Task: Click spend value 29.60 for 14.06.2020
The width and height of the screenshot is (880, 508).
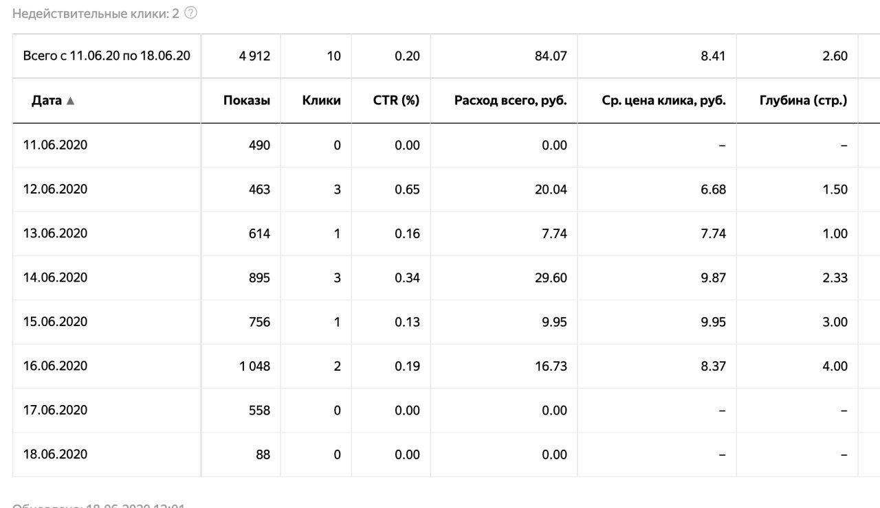Action: coord(551,278)
